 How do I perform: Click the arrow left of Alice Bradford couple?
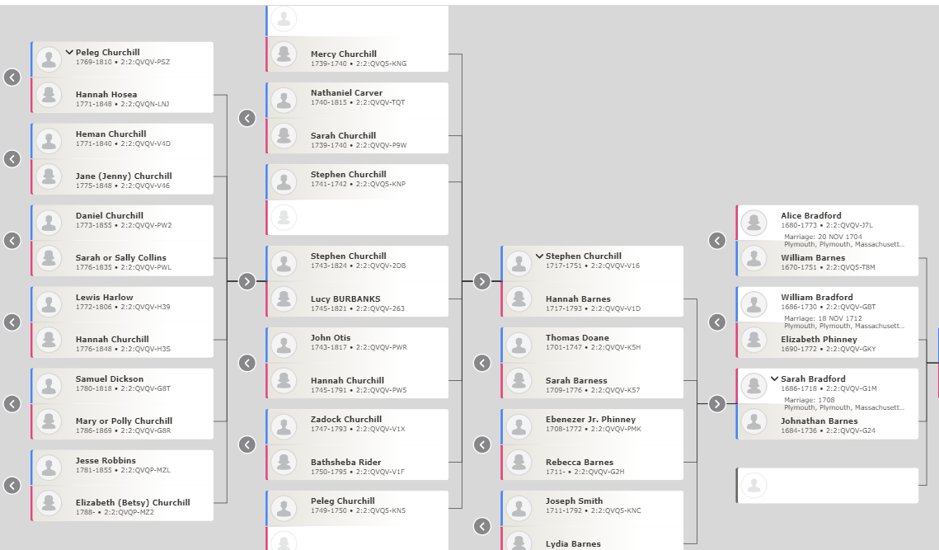(x=717, y=240)
